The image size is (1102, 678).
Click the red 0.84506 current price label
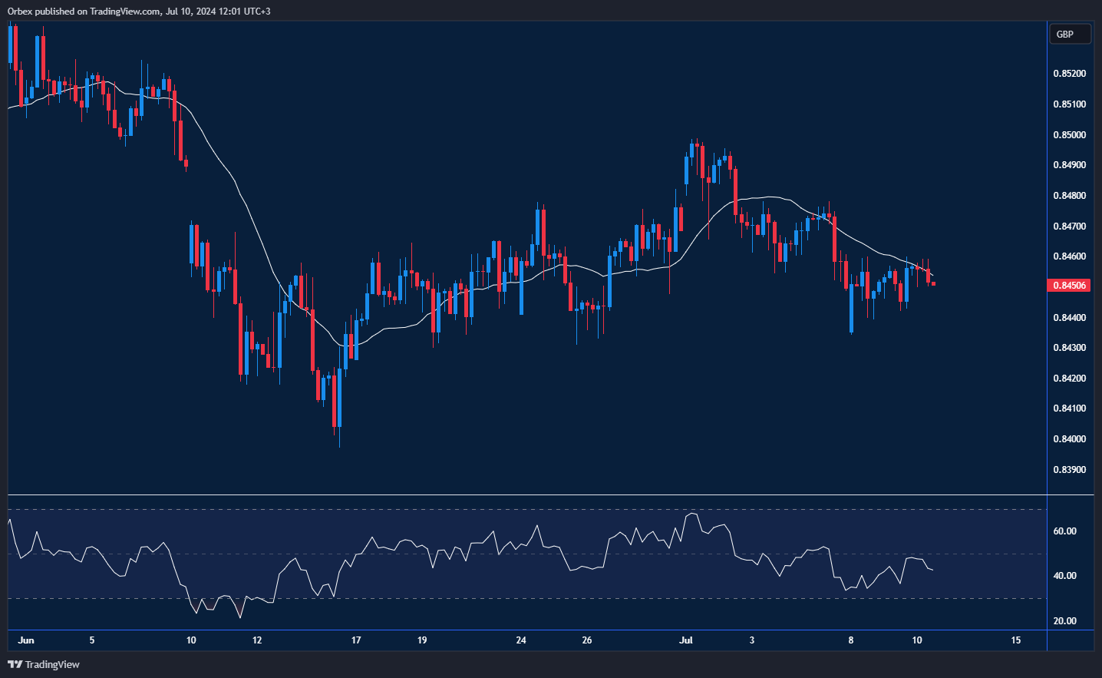pyautogui.click(x=1069, y=286)
